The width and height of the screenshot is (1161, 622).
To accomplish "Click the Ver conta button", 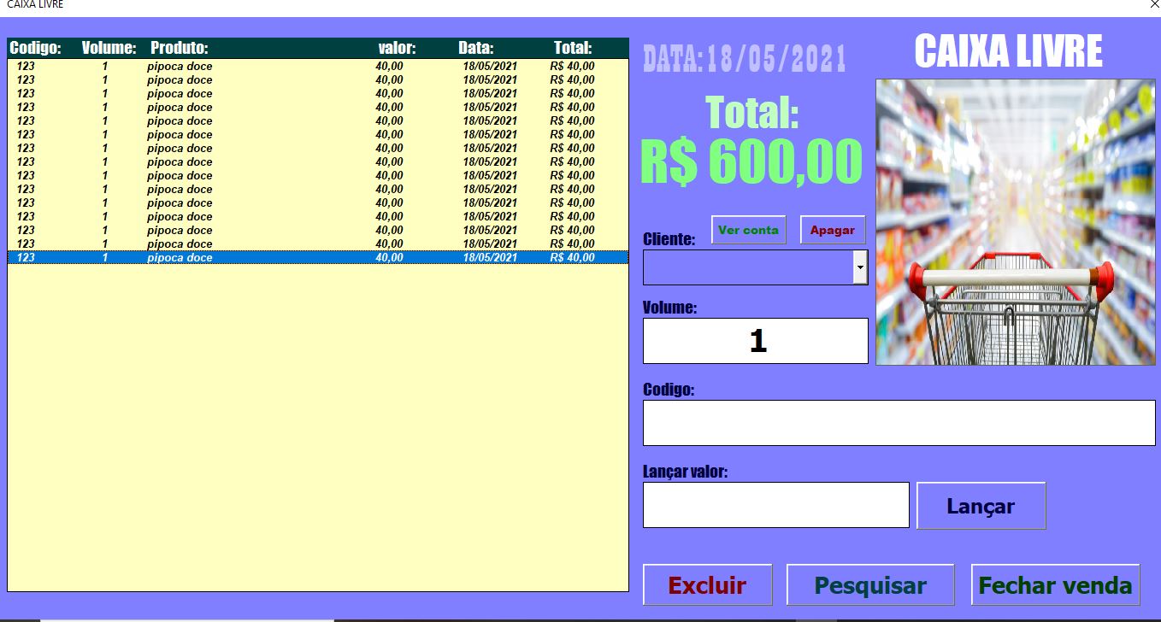I will (x=748, y=229).
